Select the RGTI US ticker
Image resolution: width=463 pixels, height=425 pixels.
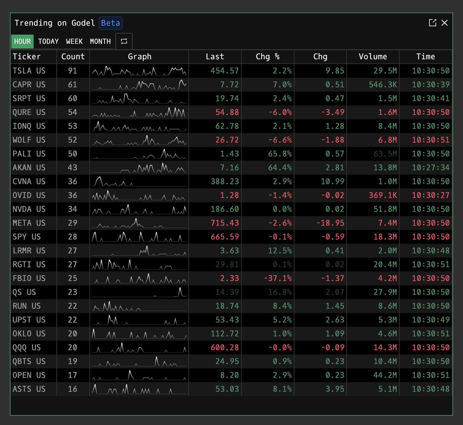pos(29,265)
